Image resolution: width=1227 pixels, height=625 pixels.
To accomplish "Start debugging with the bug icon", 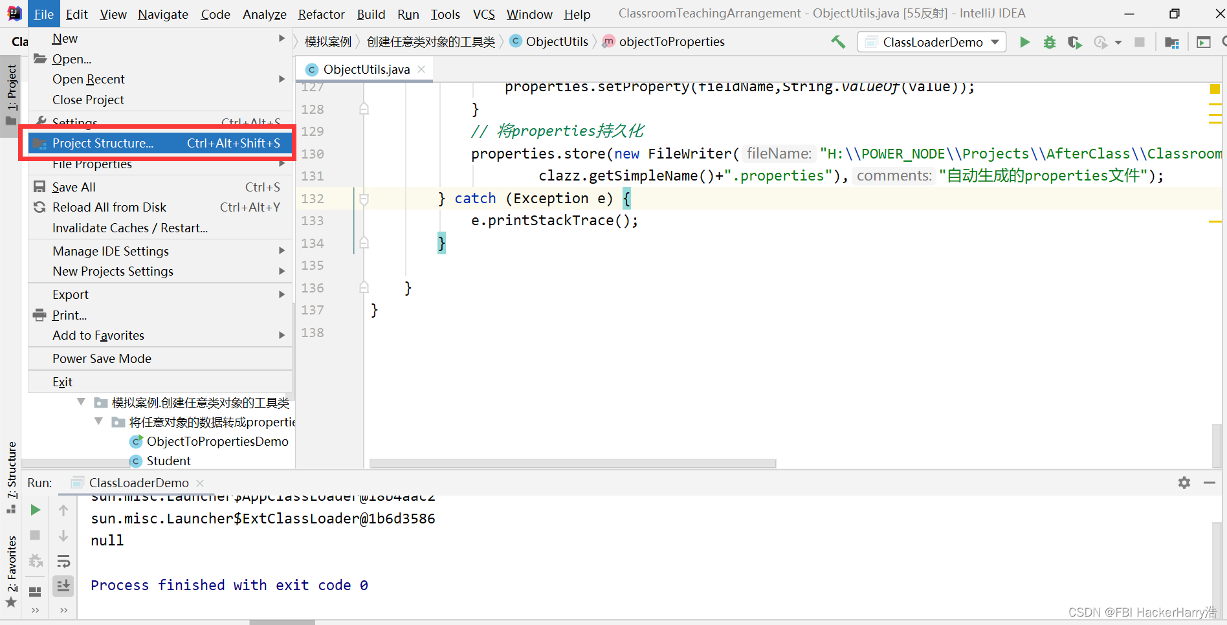I will 1050,42.
